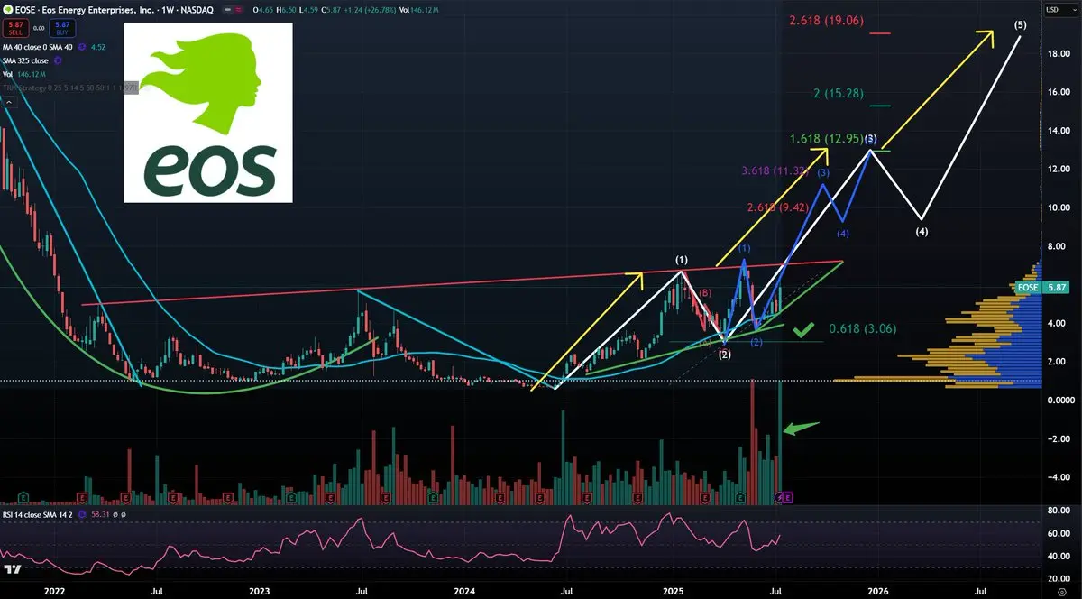
Task: Click the EOSE symbol logo icon in title
Action: [x=7, y=10]
